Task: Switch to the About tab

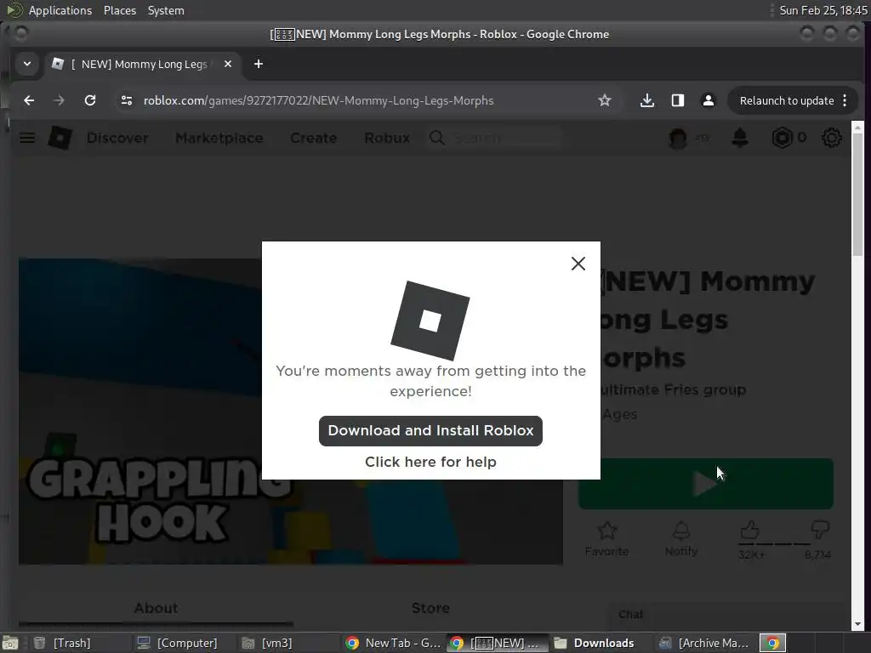Action: pyautogui.click(x=157, y=608)
